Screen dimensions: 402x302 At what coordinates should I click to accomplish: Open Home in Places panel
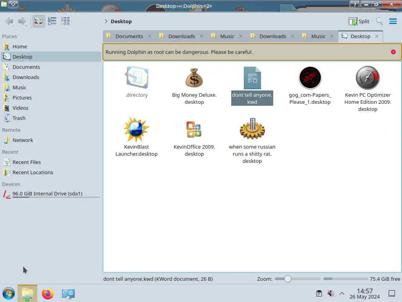(51, 46)
